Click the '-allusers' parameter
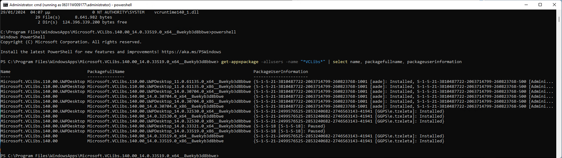The image size is (562, 158). [x=272, y=62]
